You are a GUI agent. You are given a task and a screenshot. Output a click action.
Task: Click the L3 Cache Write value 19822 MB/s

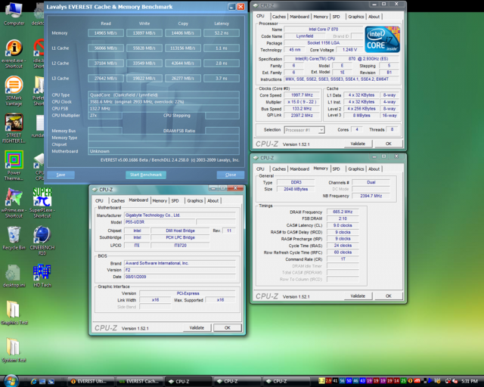point(144,79)
